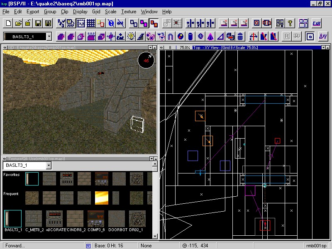332x249 pixels.
Task: Open the File menu
Action: pos(6,12)
